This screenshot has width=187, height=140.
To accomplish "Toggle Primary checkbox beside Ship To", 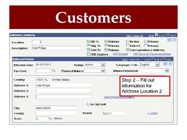I will click(106, 45).
